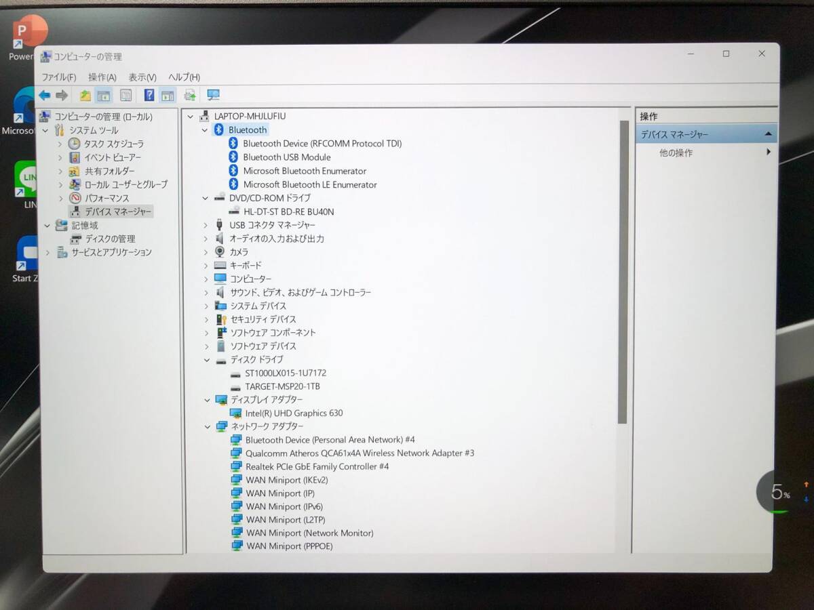Select コンピューターの管理 (ローカル) root node
This screenshot has height=610, width=814.
click(103, 117)
